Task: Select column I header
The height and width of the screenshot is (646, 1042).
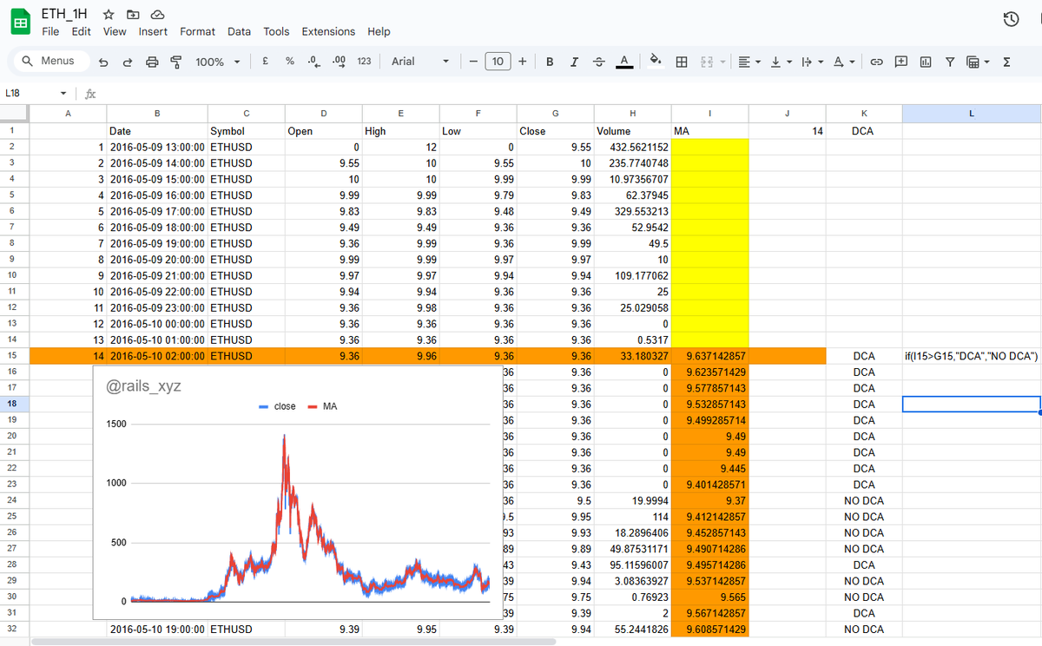Action: click(x=710, y=114)
